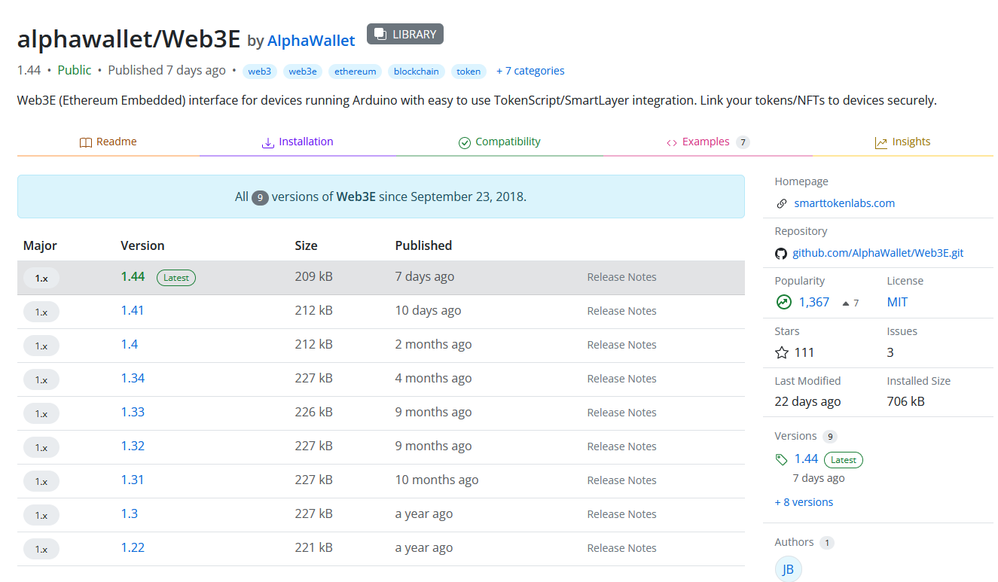The height and width of the screenshot is (582, 998).
Task: Click the Installation download icon
Action: click(x=267, y=142)
